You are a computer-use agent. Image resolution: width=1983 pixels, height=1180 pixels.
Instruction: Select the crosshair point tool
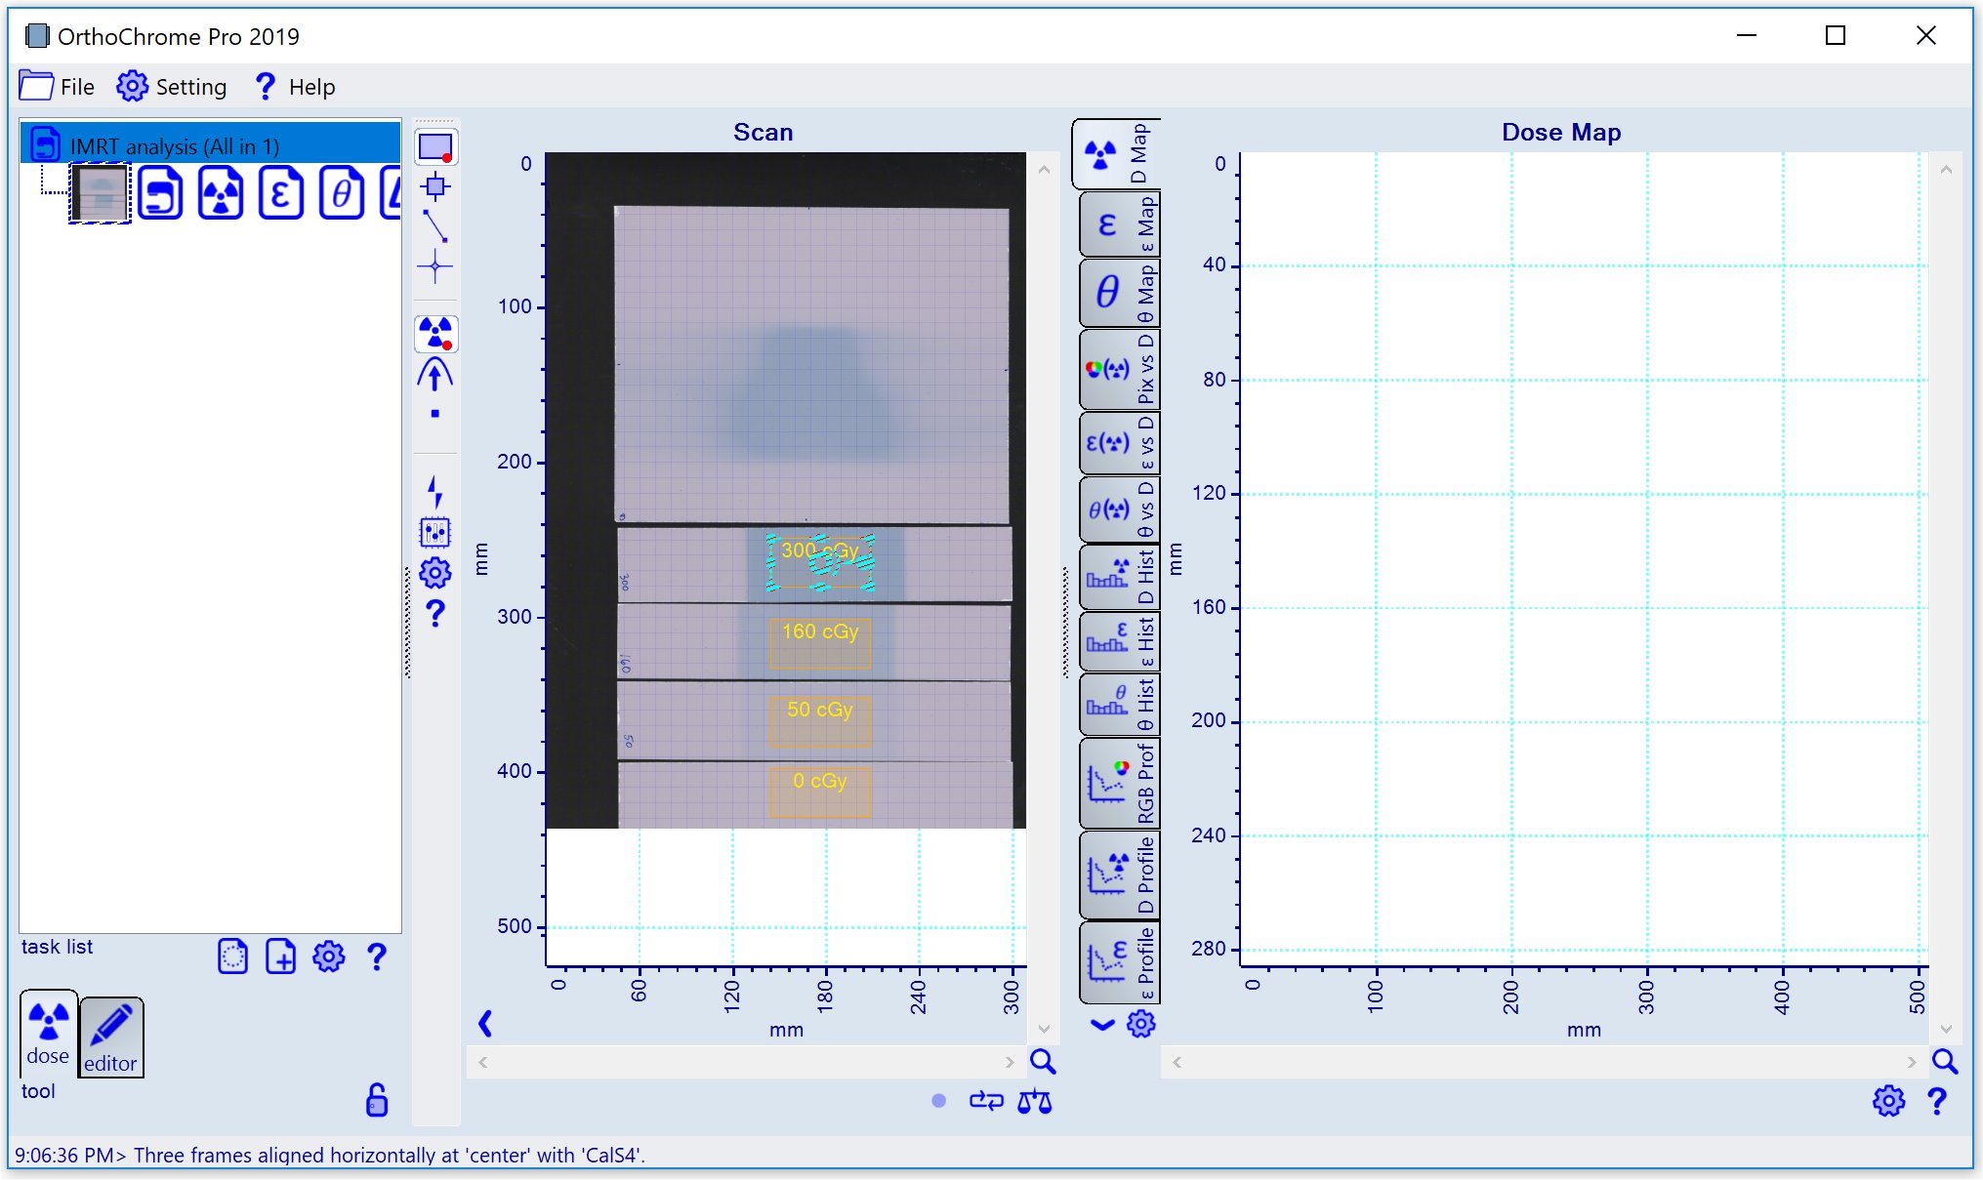[x=435, y=265]
